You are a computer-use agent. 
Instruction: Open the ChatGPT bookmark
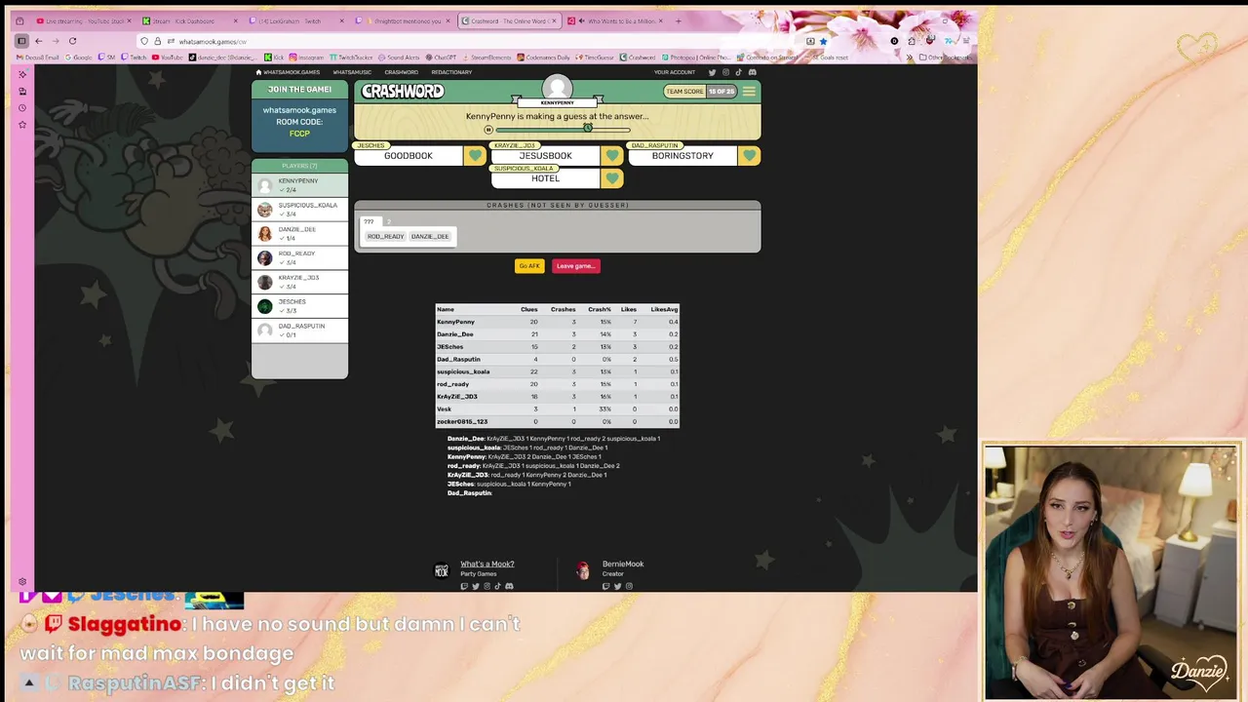click(441, 58)
